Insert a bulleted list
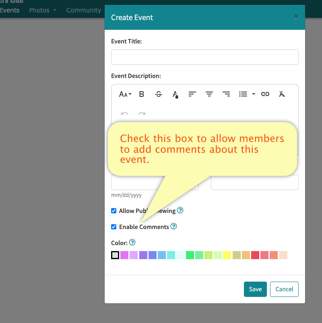Screen dimensions: 322x323 pos(243,94)
